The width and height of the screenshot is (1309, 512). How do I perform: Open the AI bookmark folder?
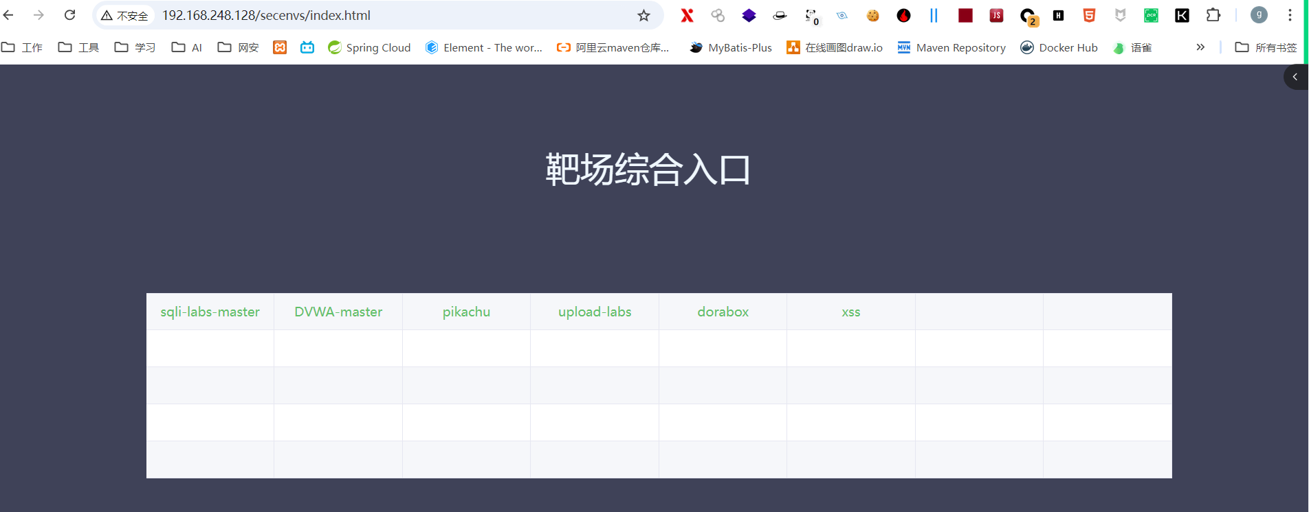click(187, 47)
